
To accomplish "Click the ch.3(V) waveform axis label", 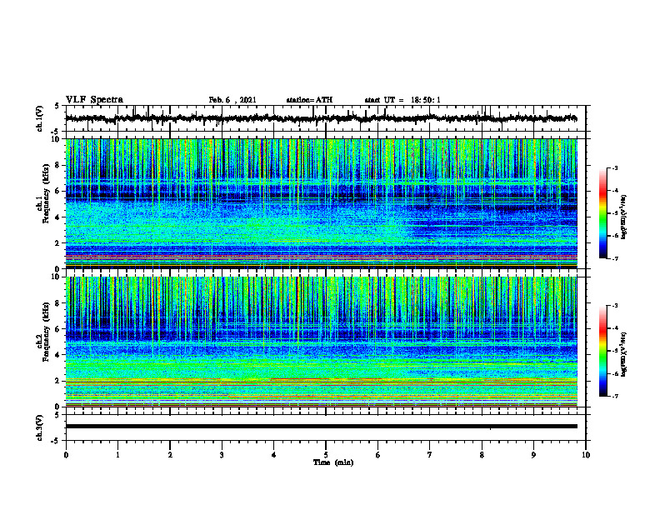I will [x=40, y=428].
